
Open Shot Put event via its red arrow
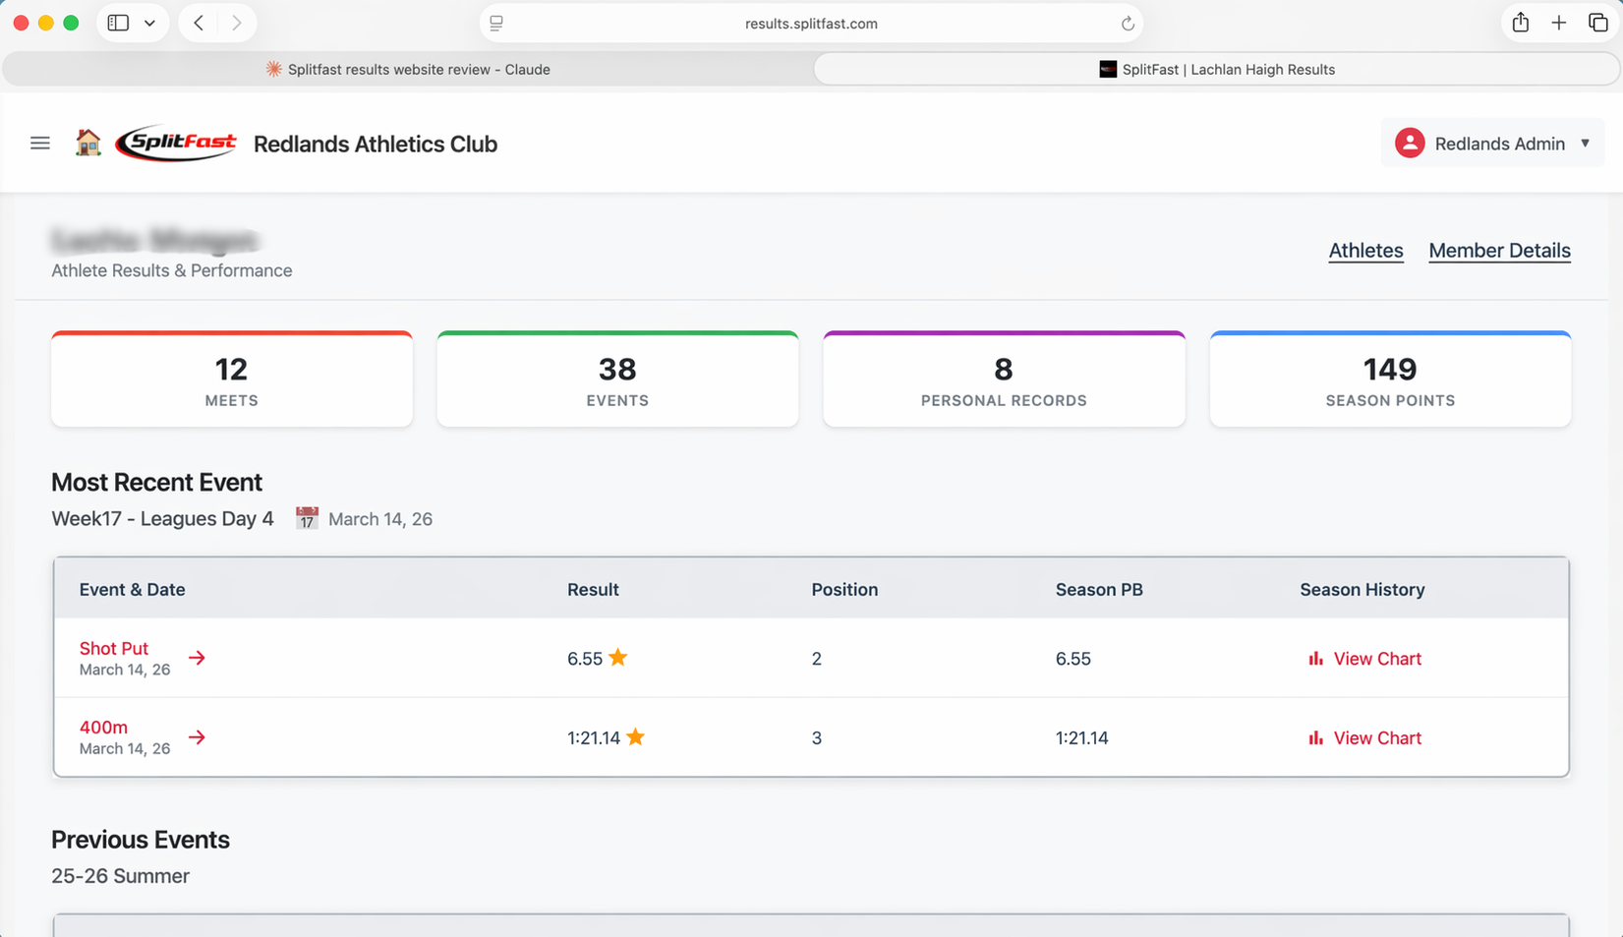pyautogui.click(x=197, y=658)
